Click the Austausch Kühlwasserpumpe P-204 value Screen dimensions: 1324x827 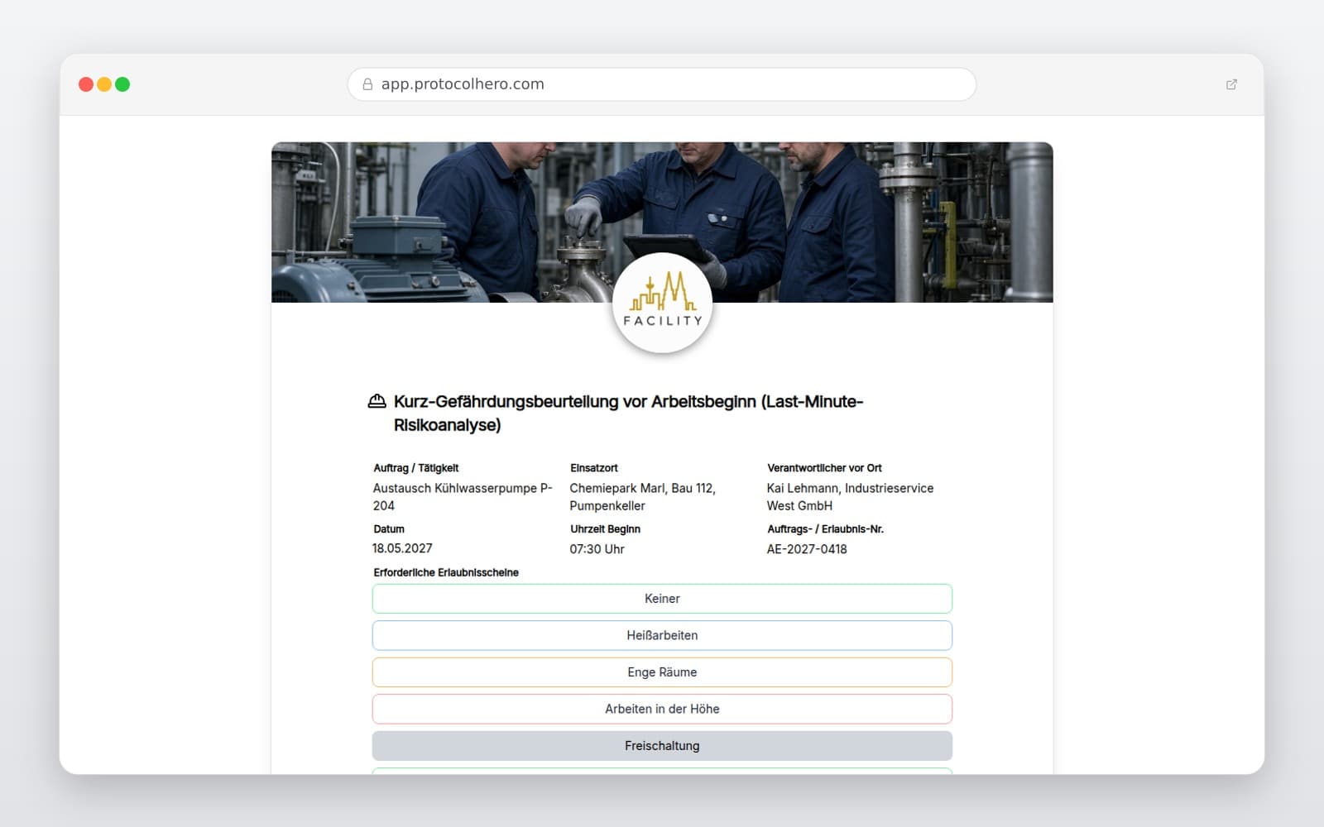(463, 497)
